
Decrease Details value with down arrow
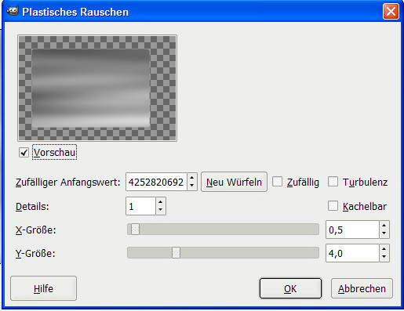161,210
